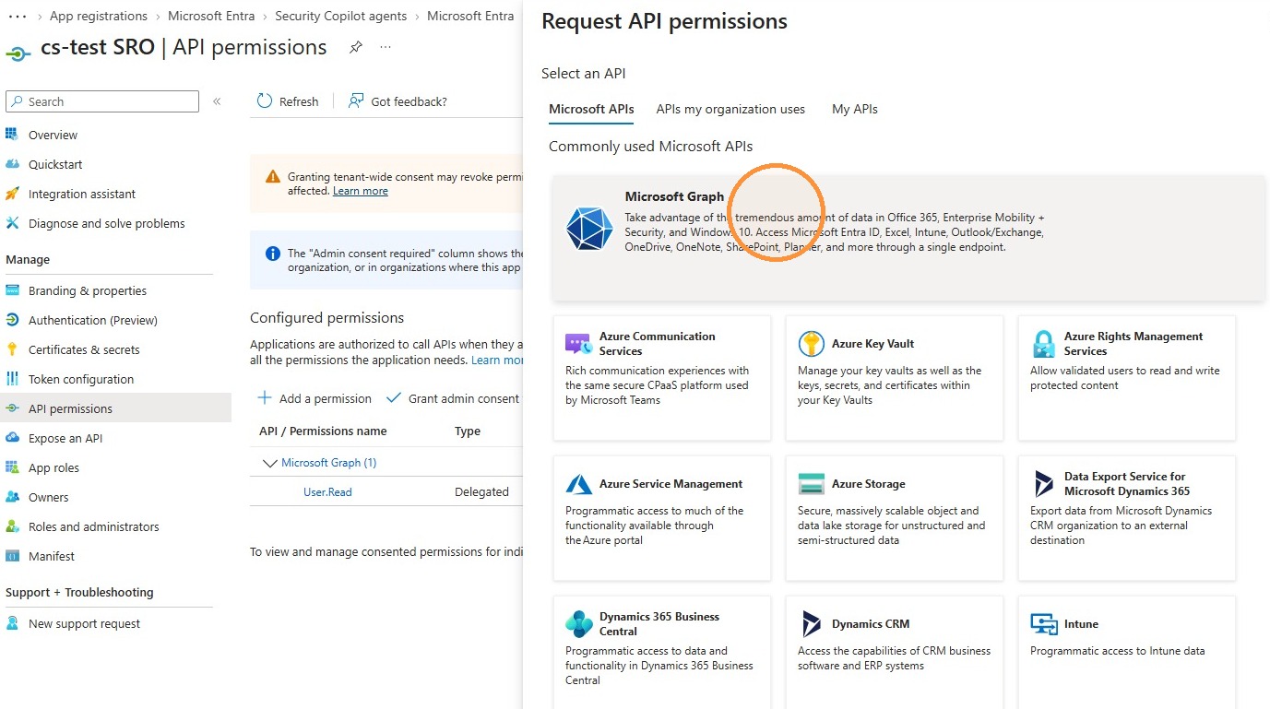Screen dimensions: 1270x709
Task: Click the Microsoft Graph card title
Action: pyautogui.click(x=674, y=196)
